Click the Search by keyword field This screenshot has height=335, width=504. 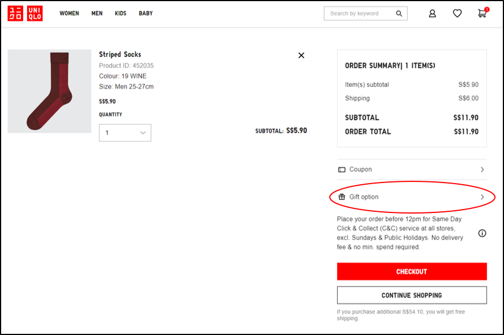pos(359,14)
